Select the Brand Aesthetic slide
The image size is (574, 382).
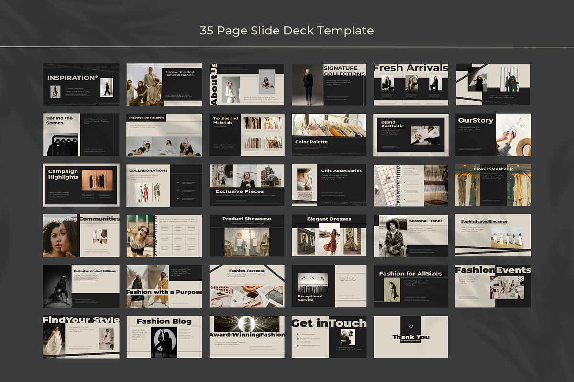(x=411, y=135)
